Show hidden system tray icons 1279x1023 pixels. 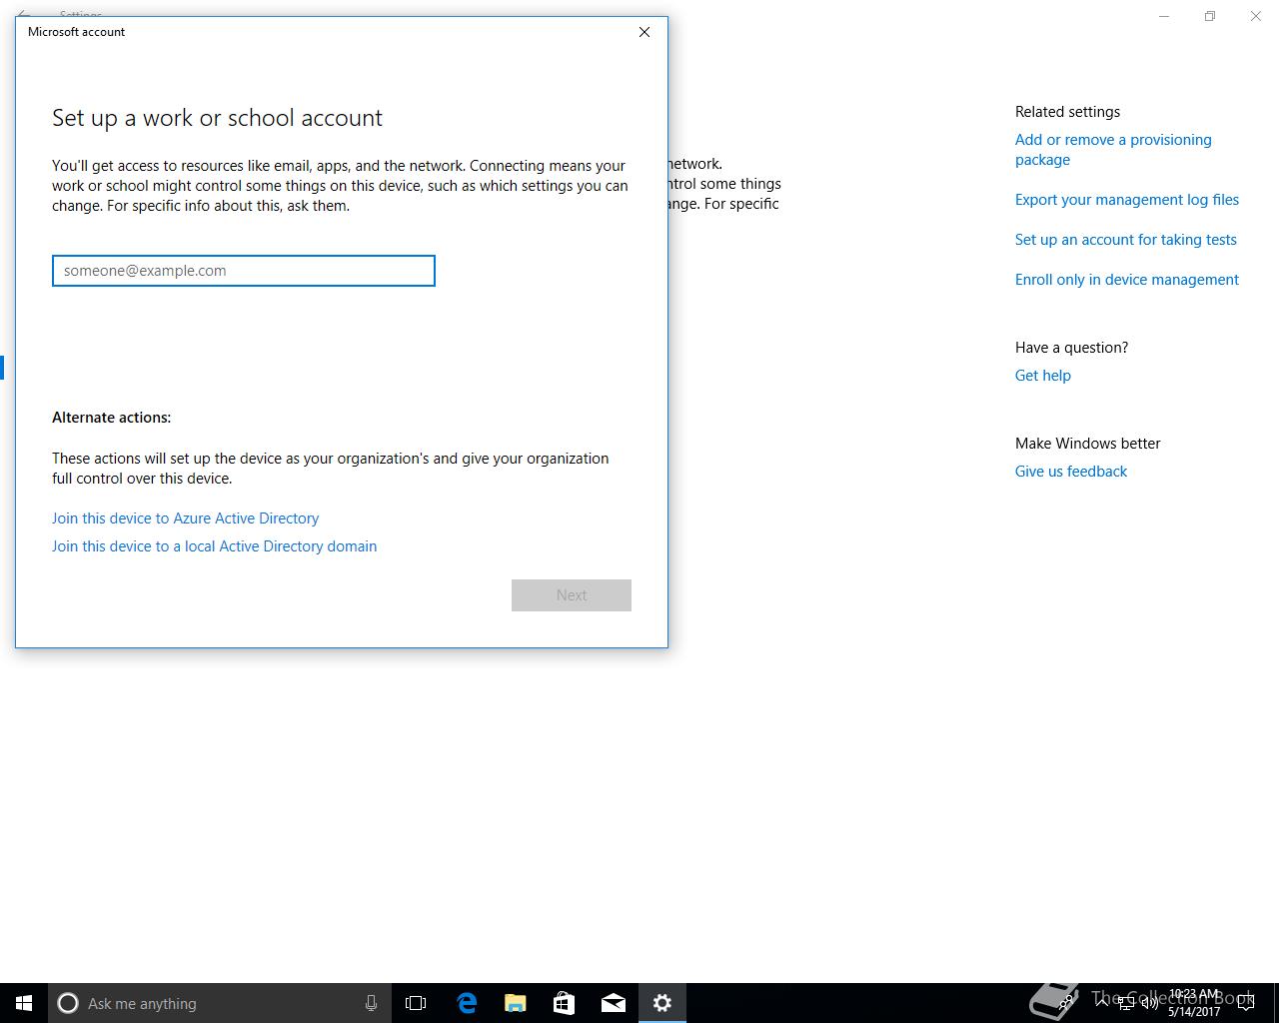(1101, 1003)
